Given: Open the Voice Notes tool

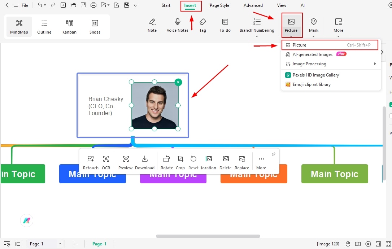Looking at the screenshot, I should tap(177, 24).
